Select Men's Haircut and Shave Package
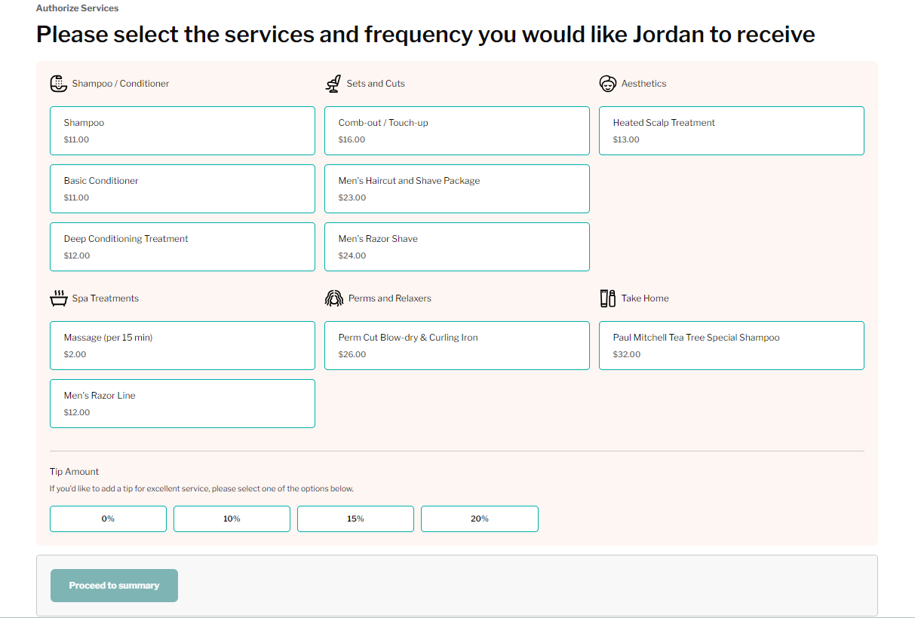 pyautogui.click(x=457, y=189)
